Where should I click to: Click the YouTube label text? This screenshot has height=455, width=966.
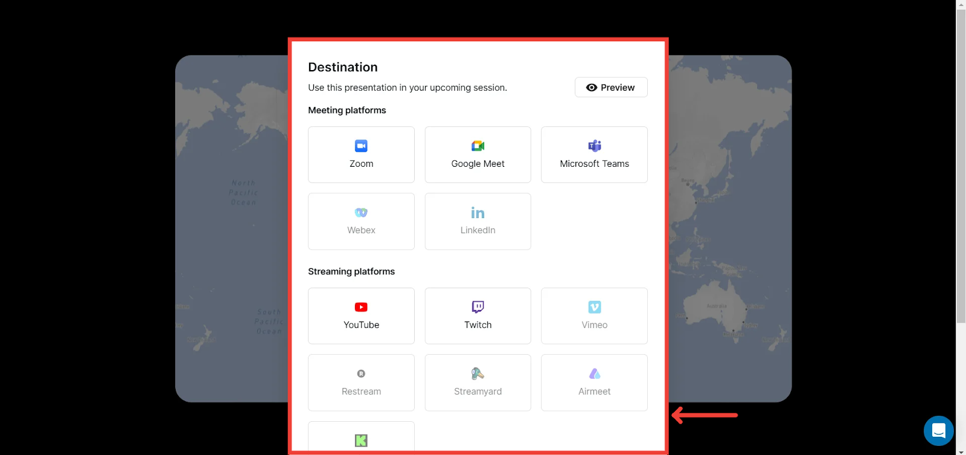[x=361, y=325]
